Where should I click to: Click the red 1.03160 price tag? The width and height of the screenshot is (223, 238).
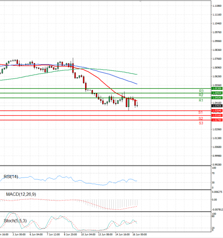217,115
